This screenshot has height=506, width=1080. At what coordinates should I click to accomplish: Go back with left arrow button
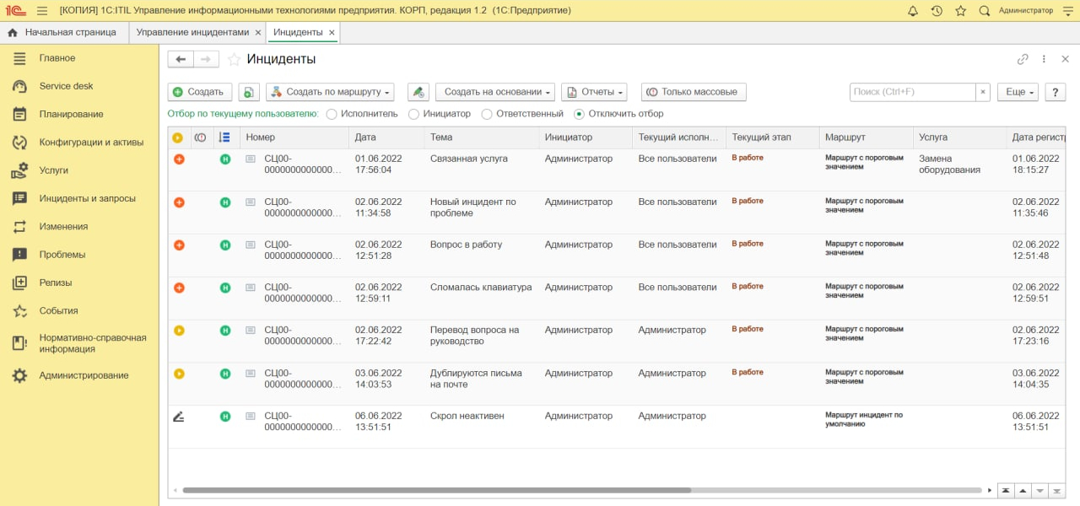pyautogui.click(x=181, y=59)
